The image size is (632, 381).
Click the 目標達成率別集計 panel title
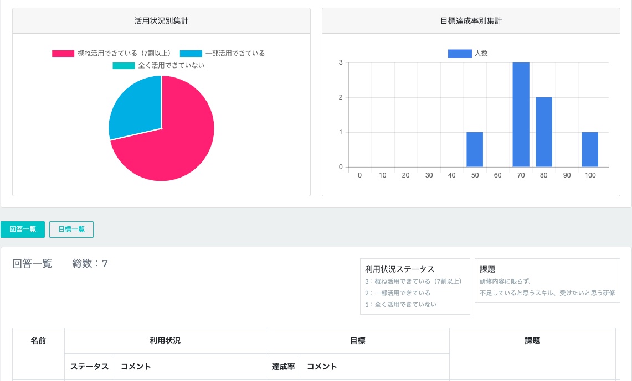470,21
